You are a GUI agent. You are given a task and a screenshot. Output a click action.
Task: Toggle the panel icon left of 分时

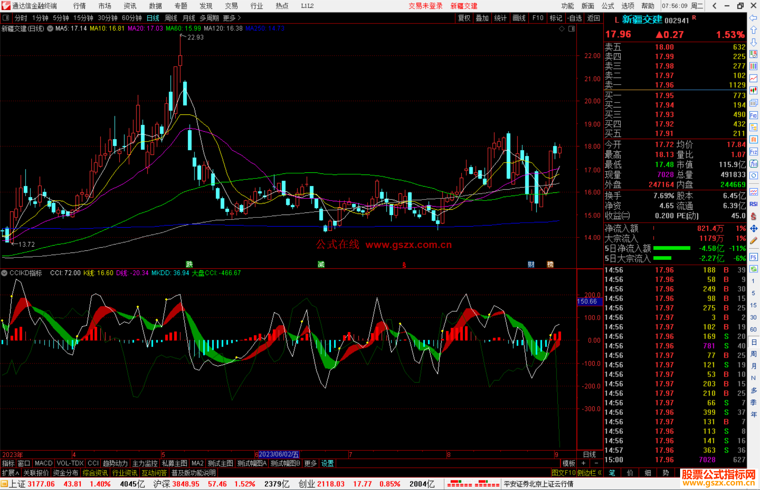click(6, 18)
